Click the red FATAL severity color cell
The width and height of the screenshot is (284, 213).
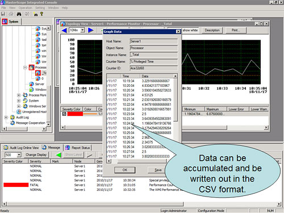16,185
